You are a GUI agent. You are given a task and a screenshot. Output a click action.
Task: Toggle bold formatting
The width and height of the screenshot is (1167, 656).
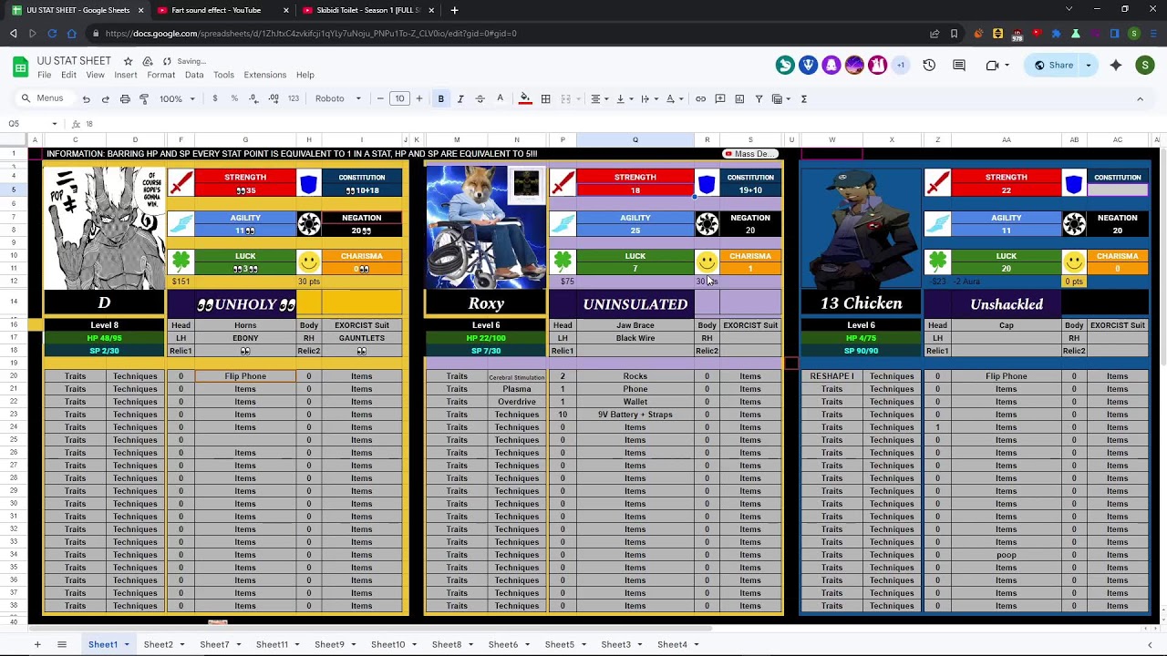[440, 98]
